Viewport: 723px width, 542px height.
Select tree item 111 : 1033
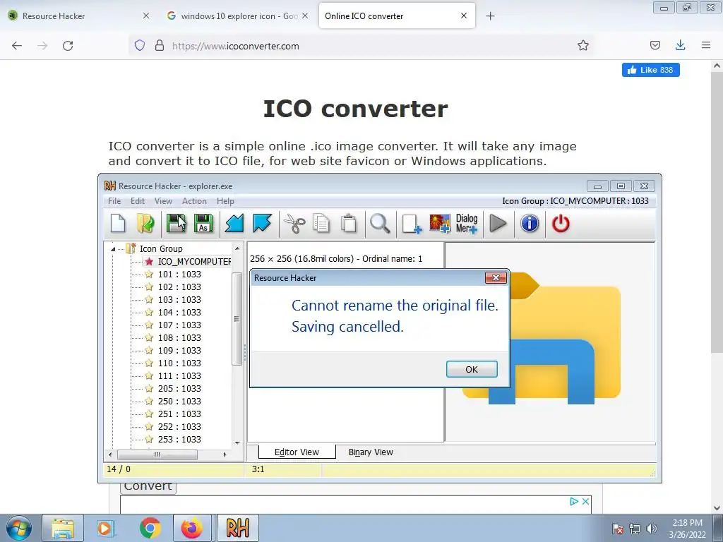(179, 375)
